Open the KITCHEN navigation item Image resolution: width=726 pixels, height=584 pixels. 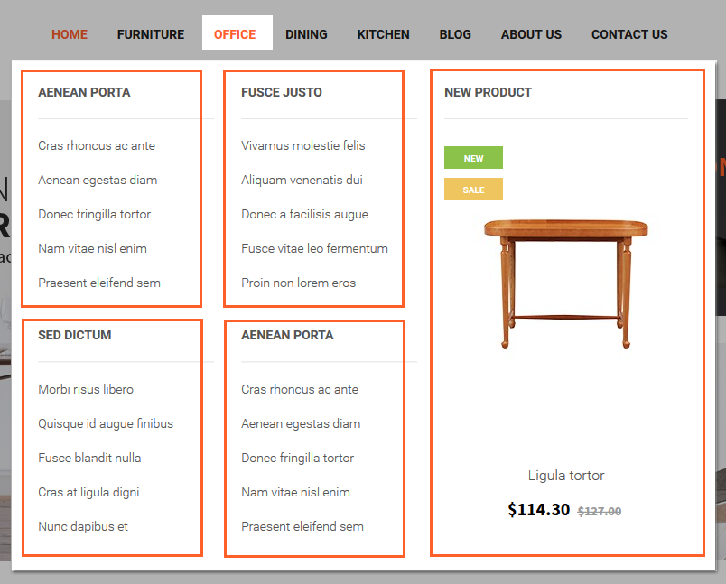coord(383,34)
